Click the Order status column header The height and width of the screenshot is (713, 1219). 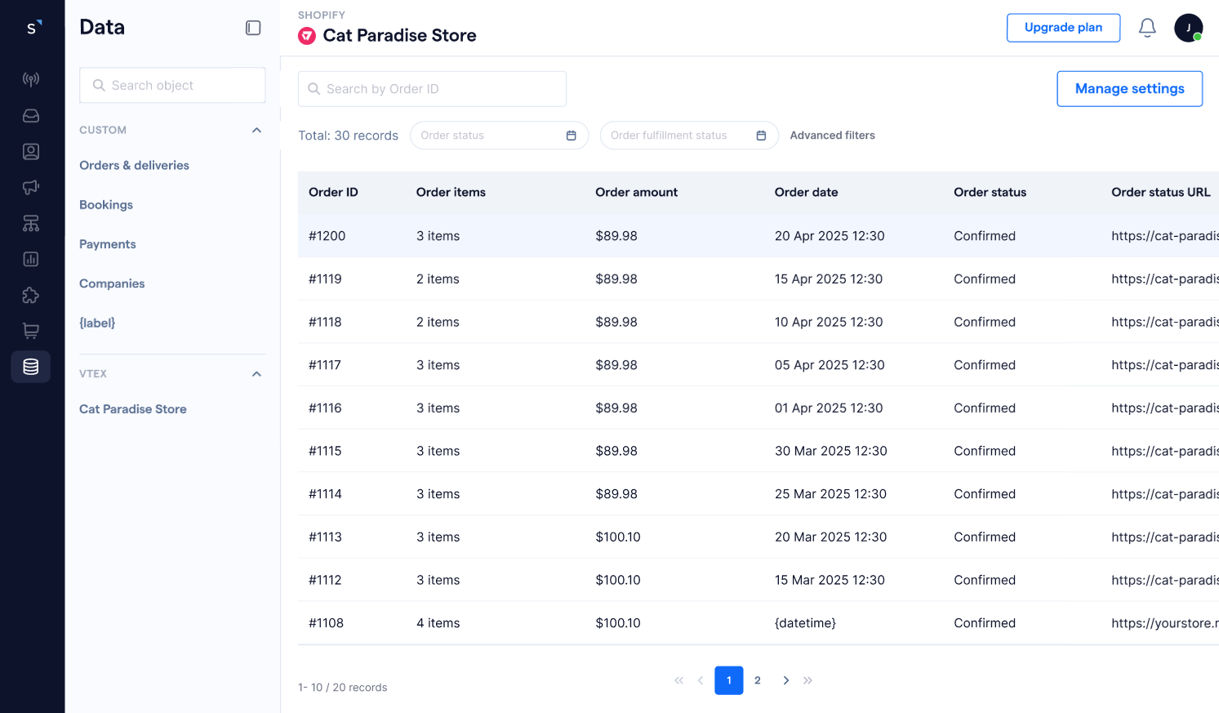990,192
